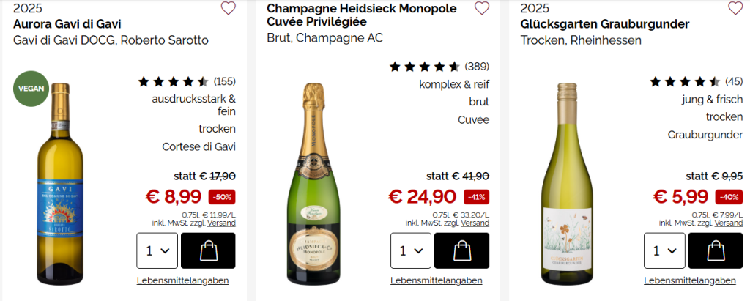
Task: Open quantity dropdown for Glücksgarten Grauburgunder
Action: point(664,250)
